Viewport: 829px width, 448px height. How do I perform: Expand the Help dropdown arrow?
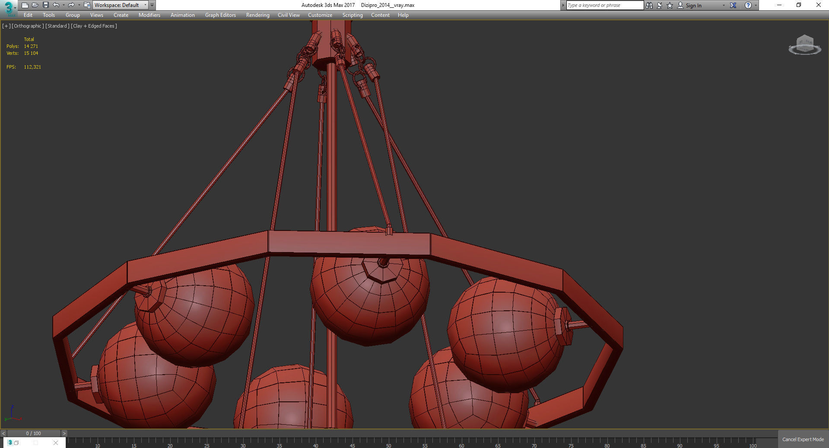pyautogui.click(x=756, y=6)
